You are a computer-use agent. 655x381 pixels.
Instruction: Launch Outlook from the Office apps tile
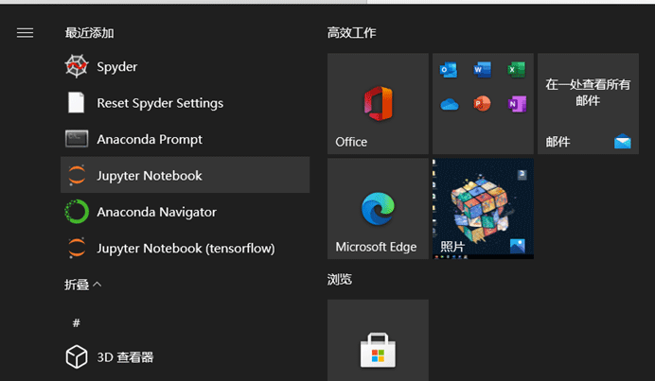(449, 70)
